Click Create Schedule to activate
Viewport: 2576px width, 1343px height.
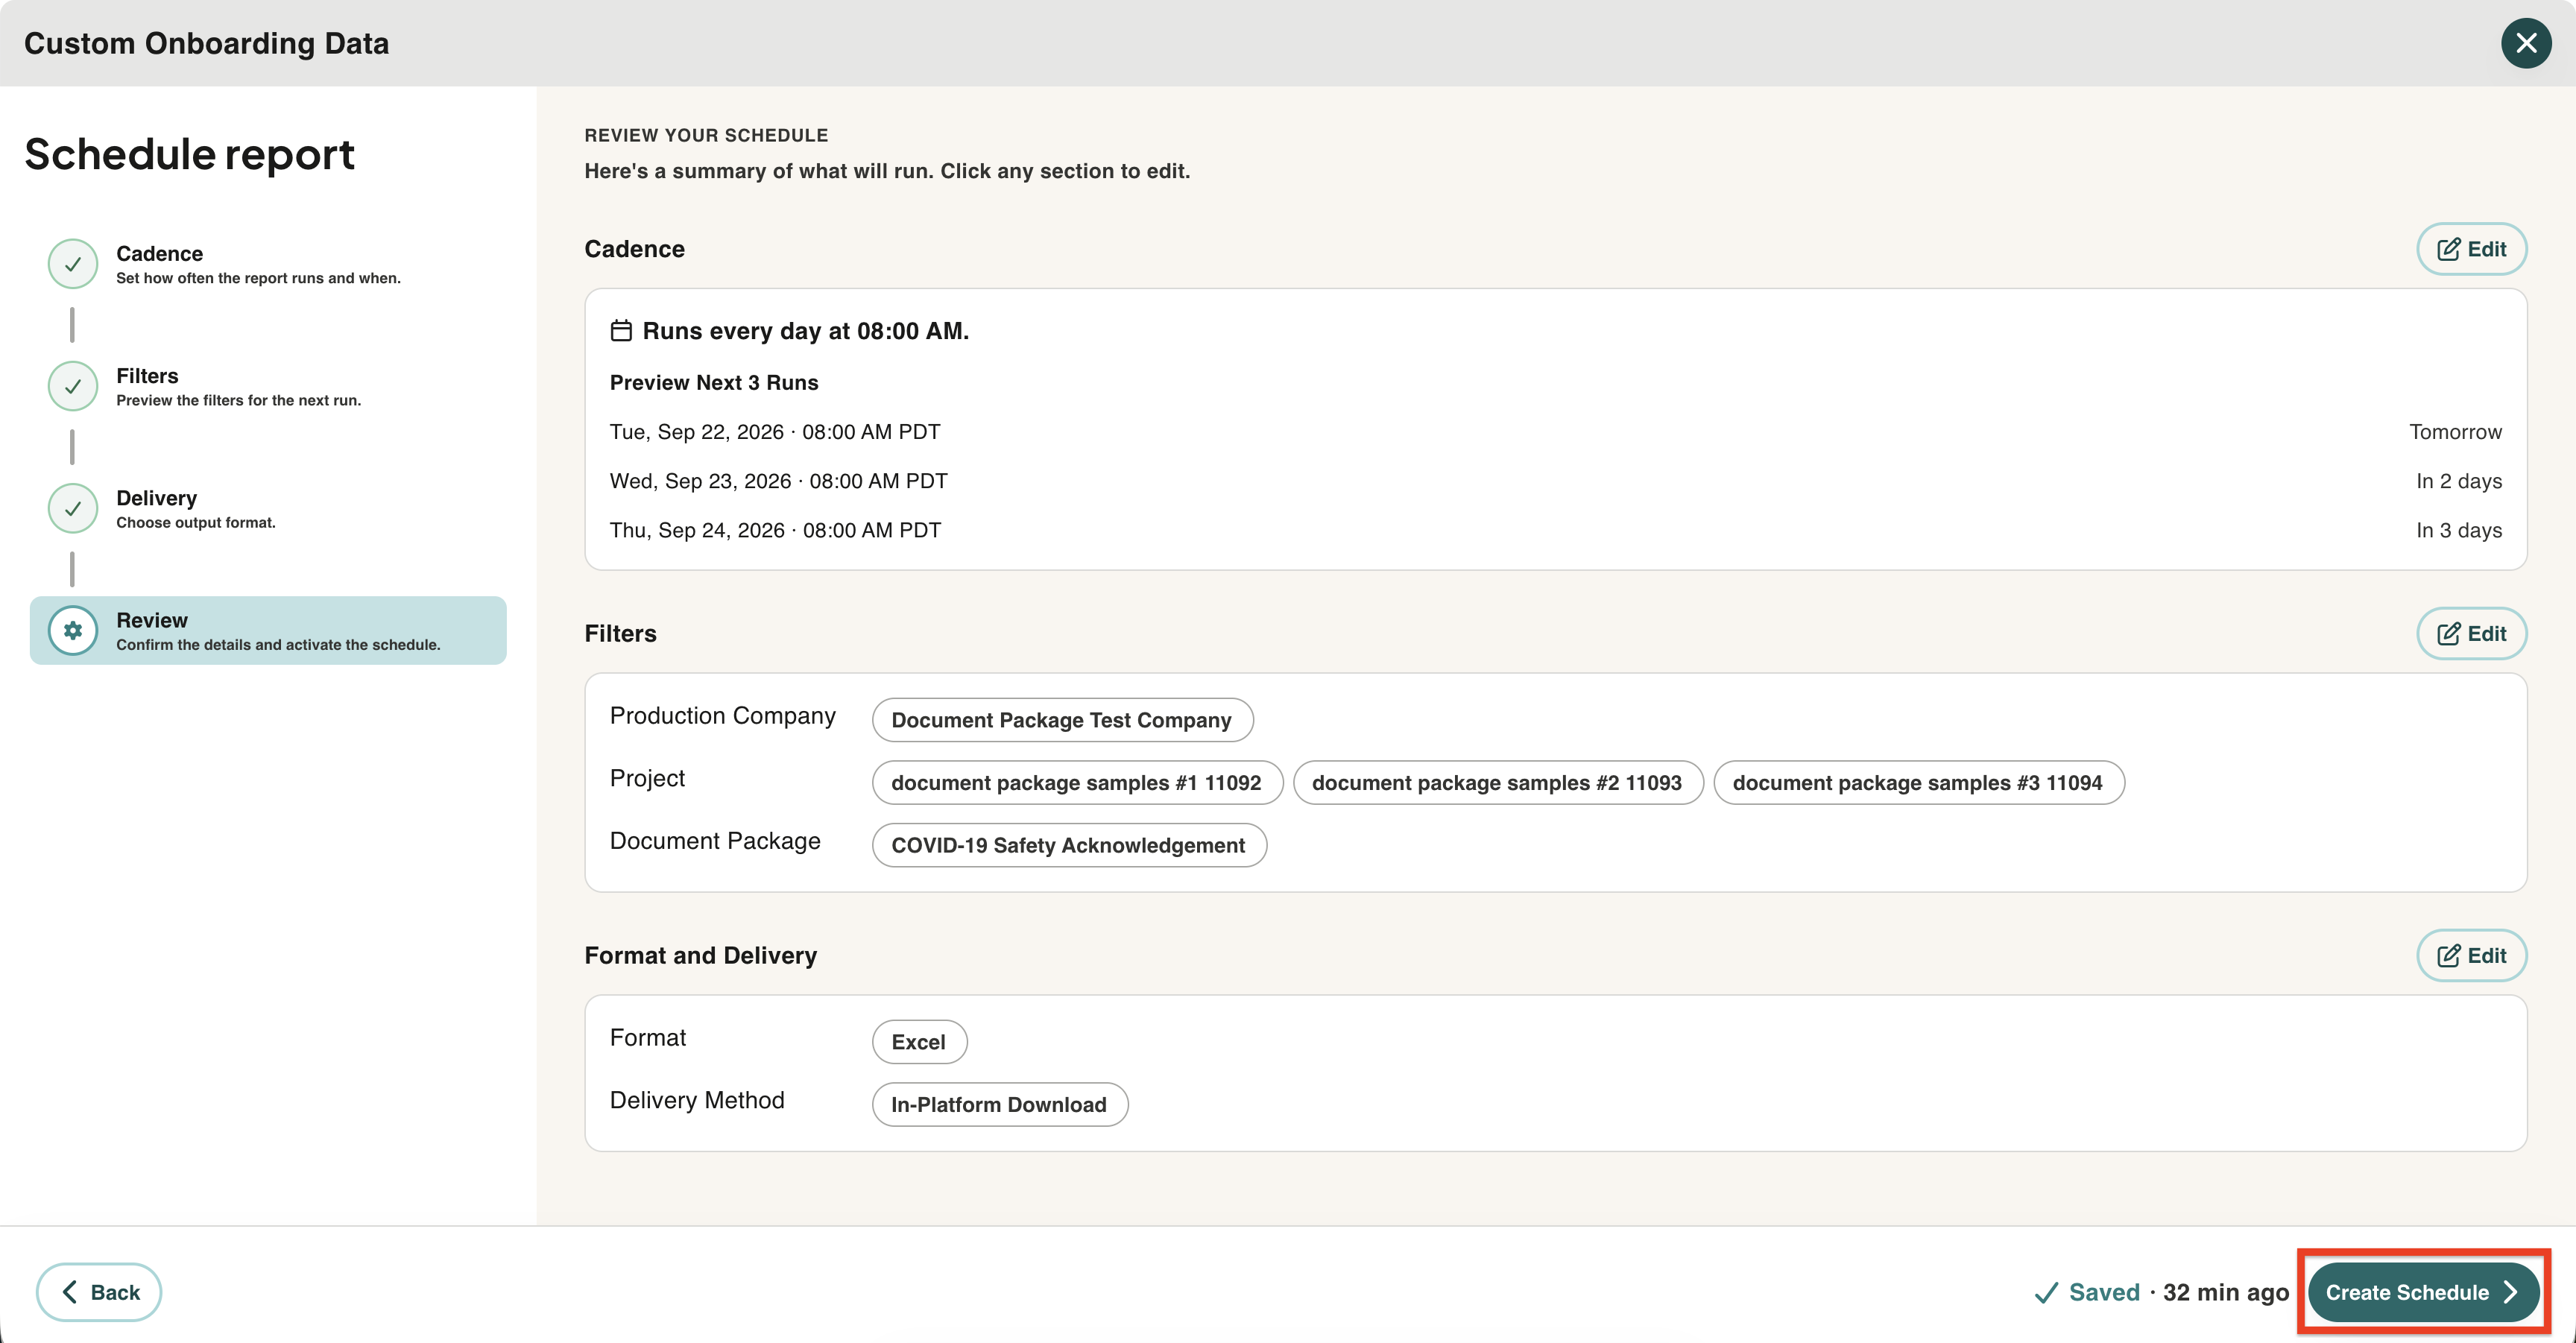point(2423,1292)
